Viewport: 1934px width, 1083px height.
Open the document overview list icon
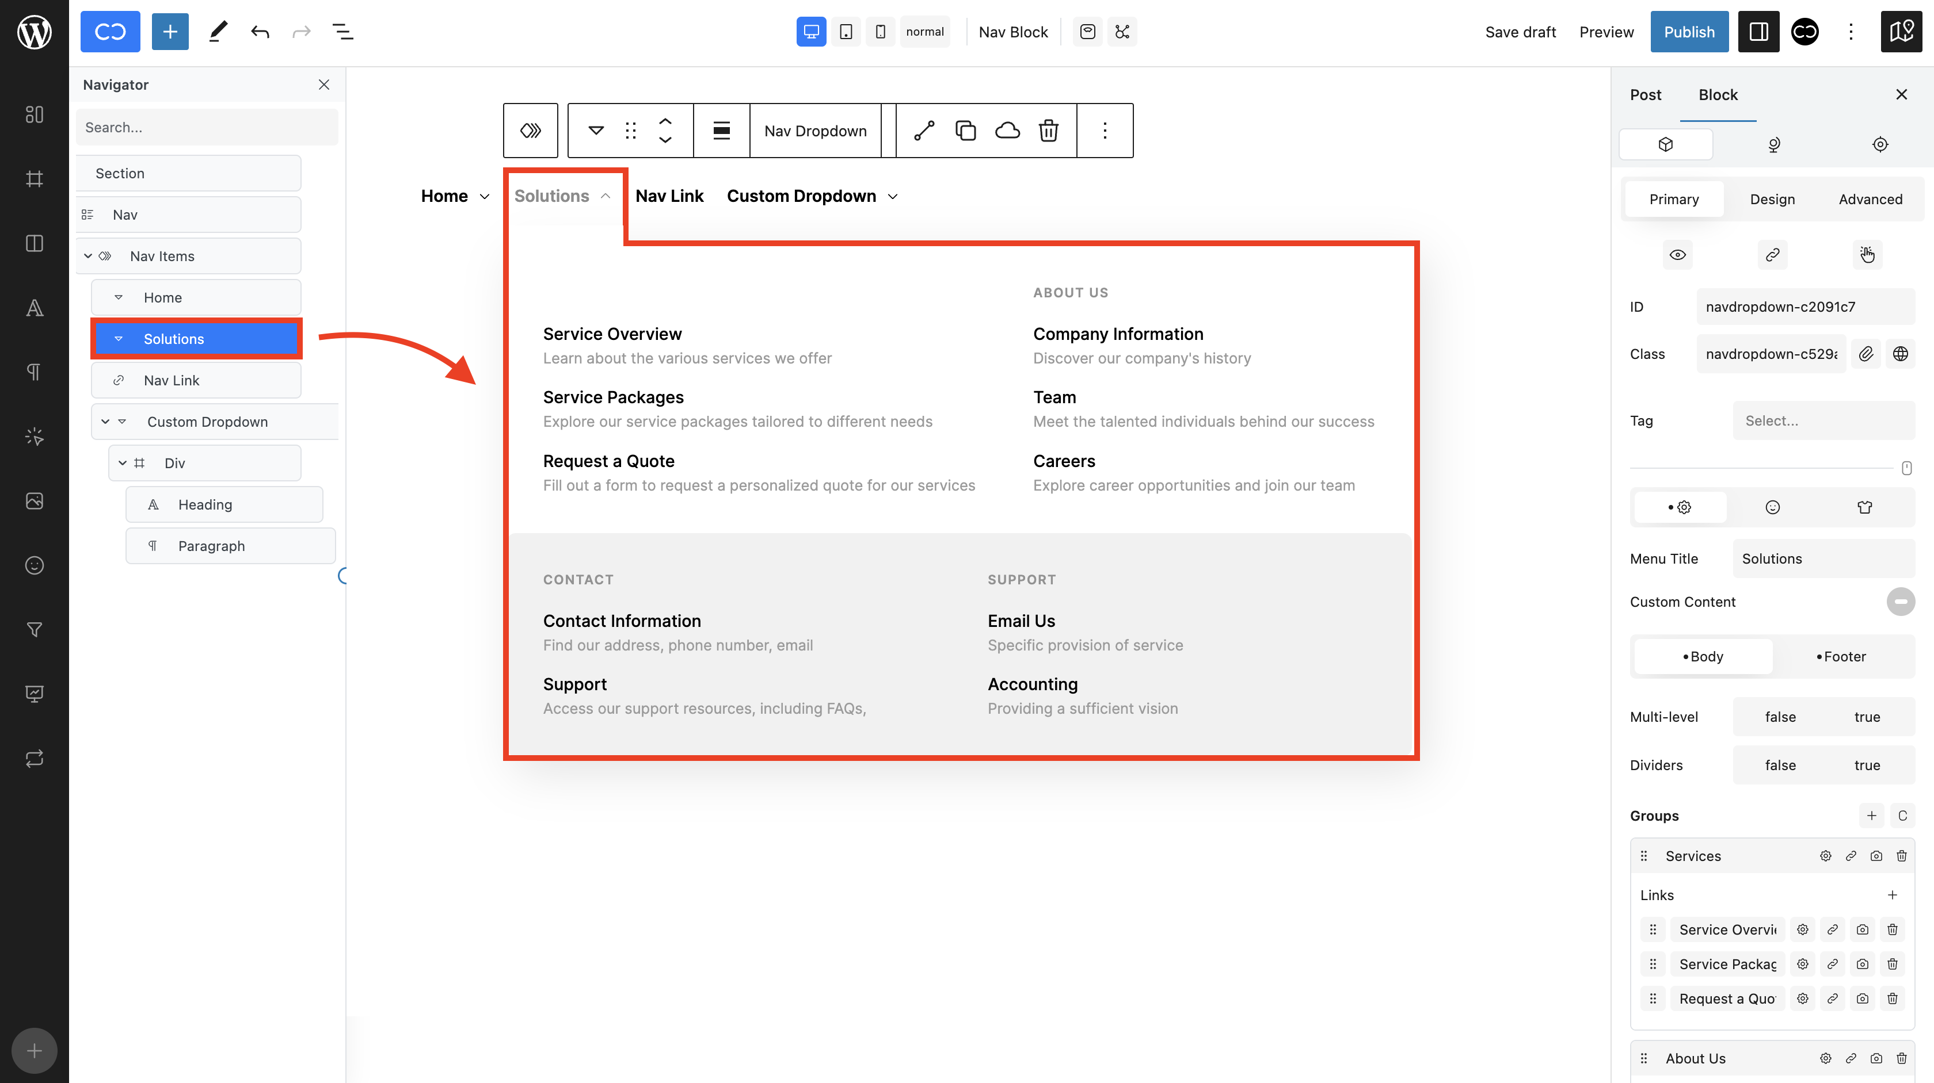coord(342,32)
